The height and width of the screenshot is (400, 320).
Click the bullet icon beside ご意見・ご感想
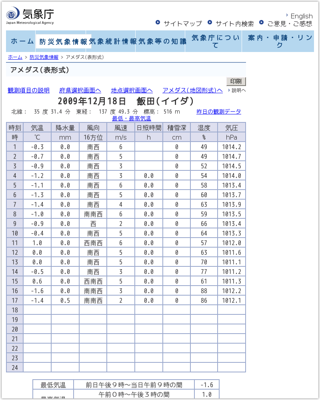[262, 22]
